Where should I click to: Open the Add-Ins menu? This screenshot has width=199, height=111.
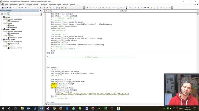66,5
